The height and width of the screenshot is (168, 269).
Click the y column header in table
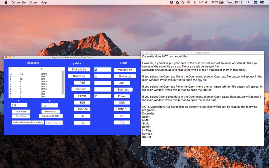click(51, 68)
